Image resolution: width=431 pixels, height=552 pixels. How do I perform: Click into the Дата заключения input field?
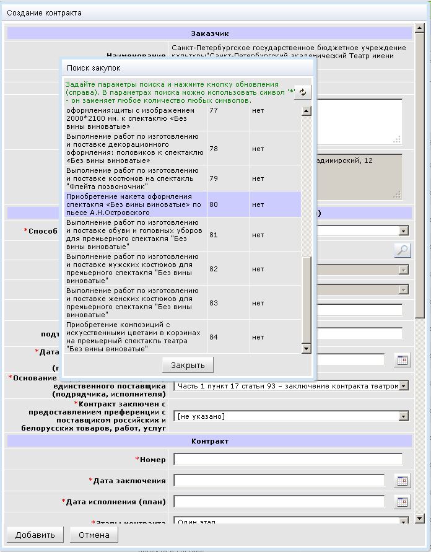[x=279, y=481]
